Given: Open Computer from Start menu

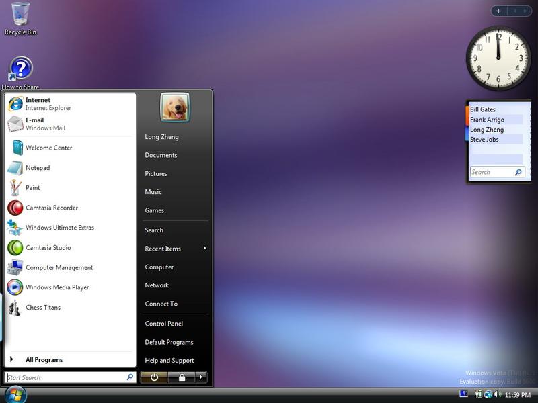Looking at the screenshot, I should pos(159,267).
